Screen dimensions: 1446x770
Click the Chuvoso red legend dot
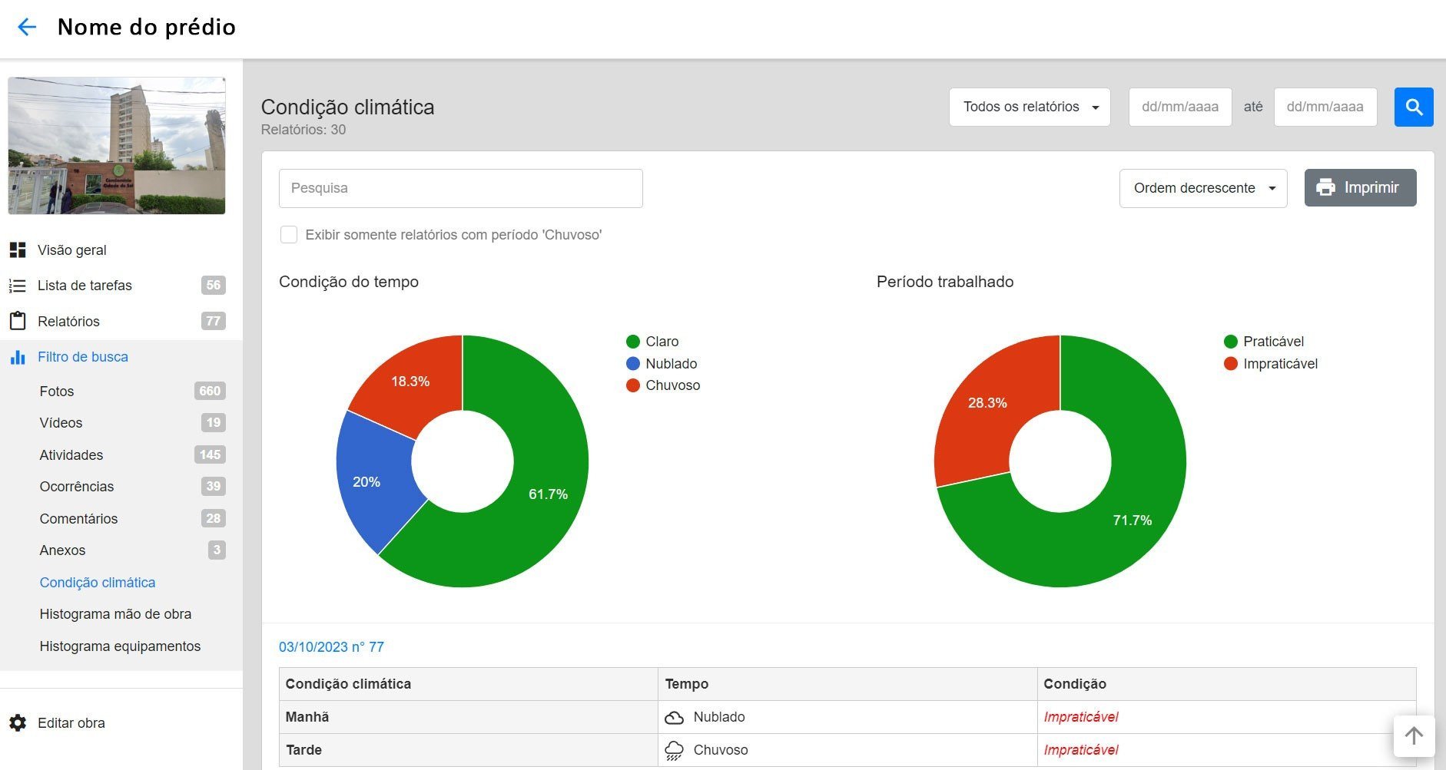(x=633, y=385)
